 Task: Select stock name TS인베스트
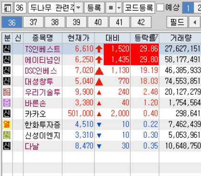(x=43, y=49)
